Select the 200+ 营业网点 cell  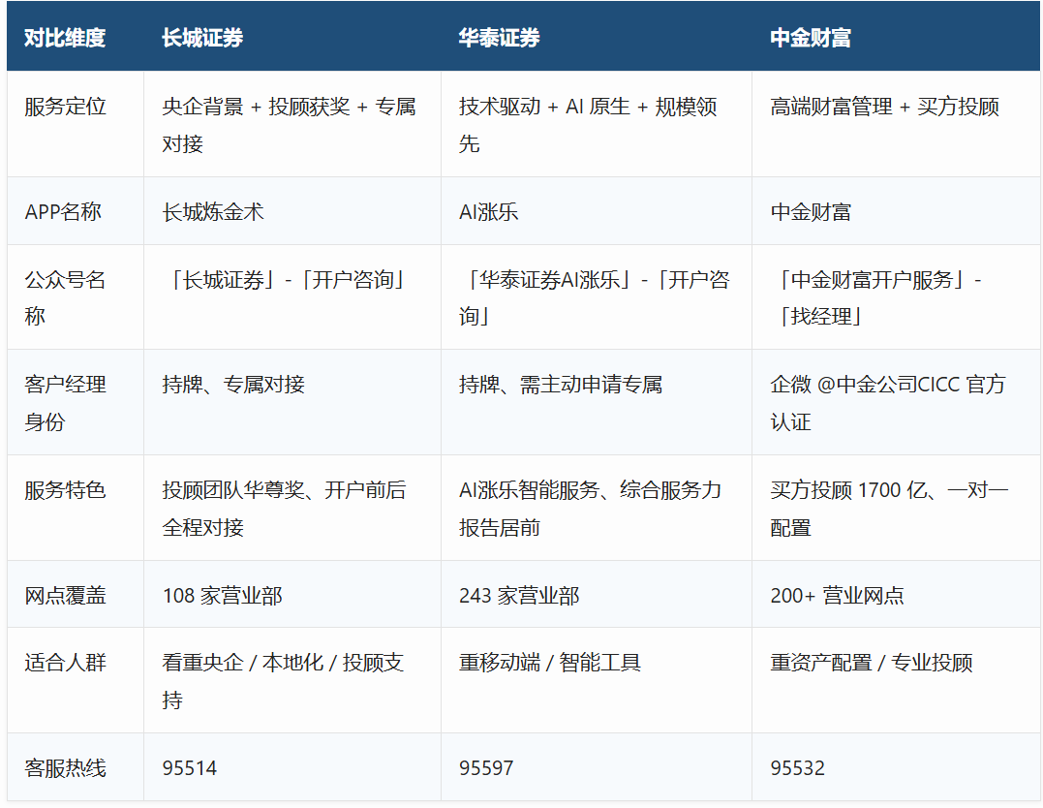click(x=896, y=594)
